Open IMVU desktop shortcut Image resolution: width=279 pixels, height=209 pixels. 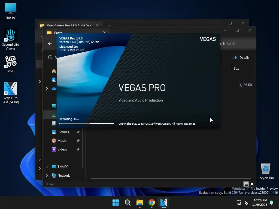[11, 64]
